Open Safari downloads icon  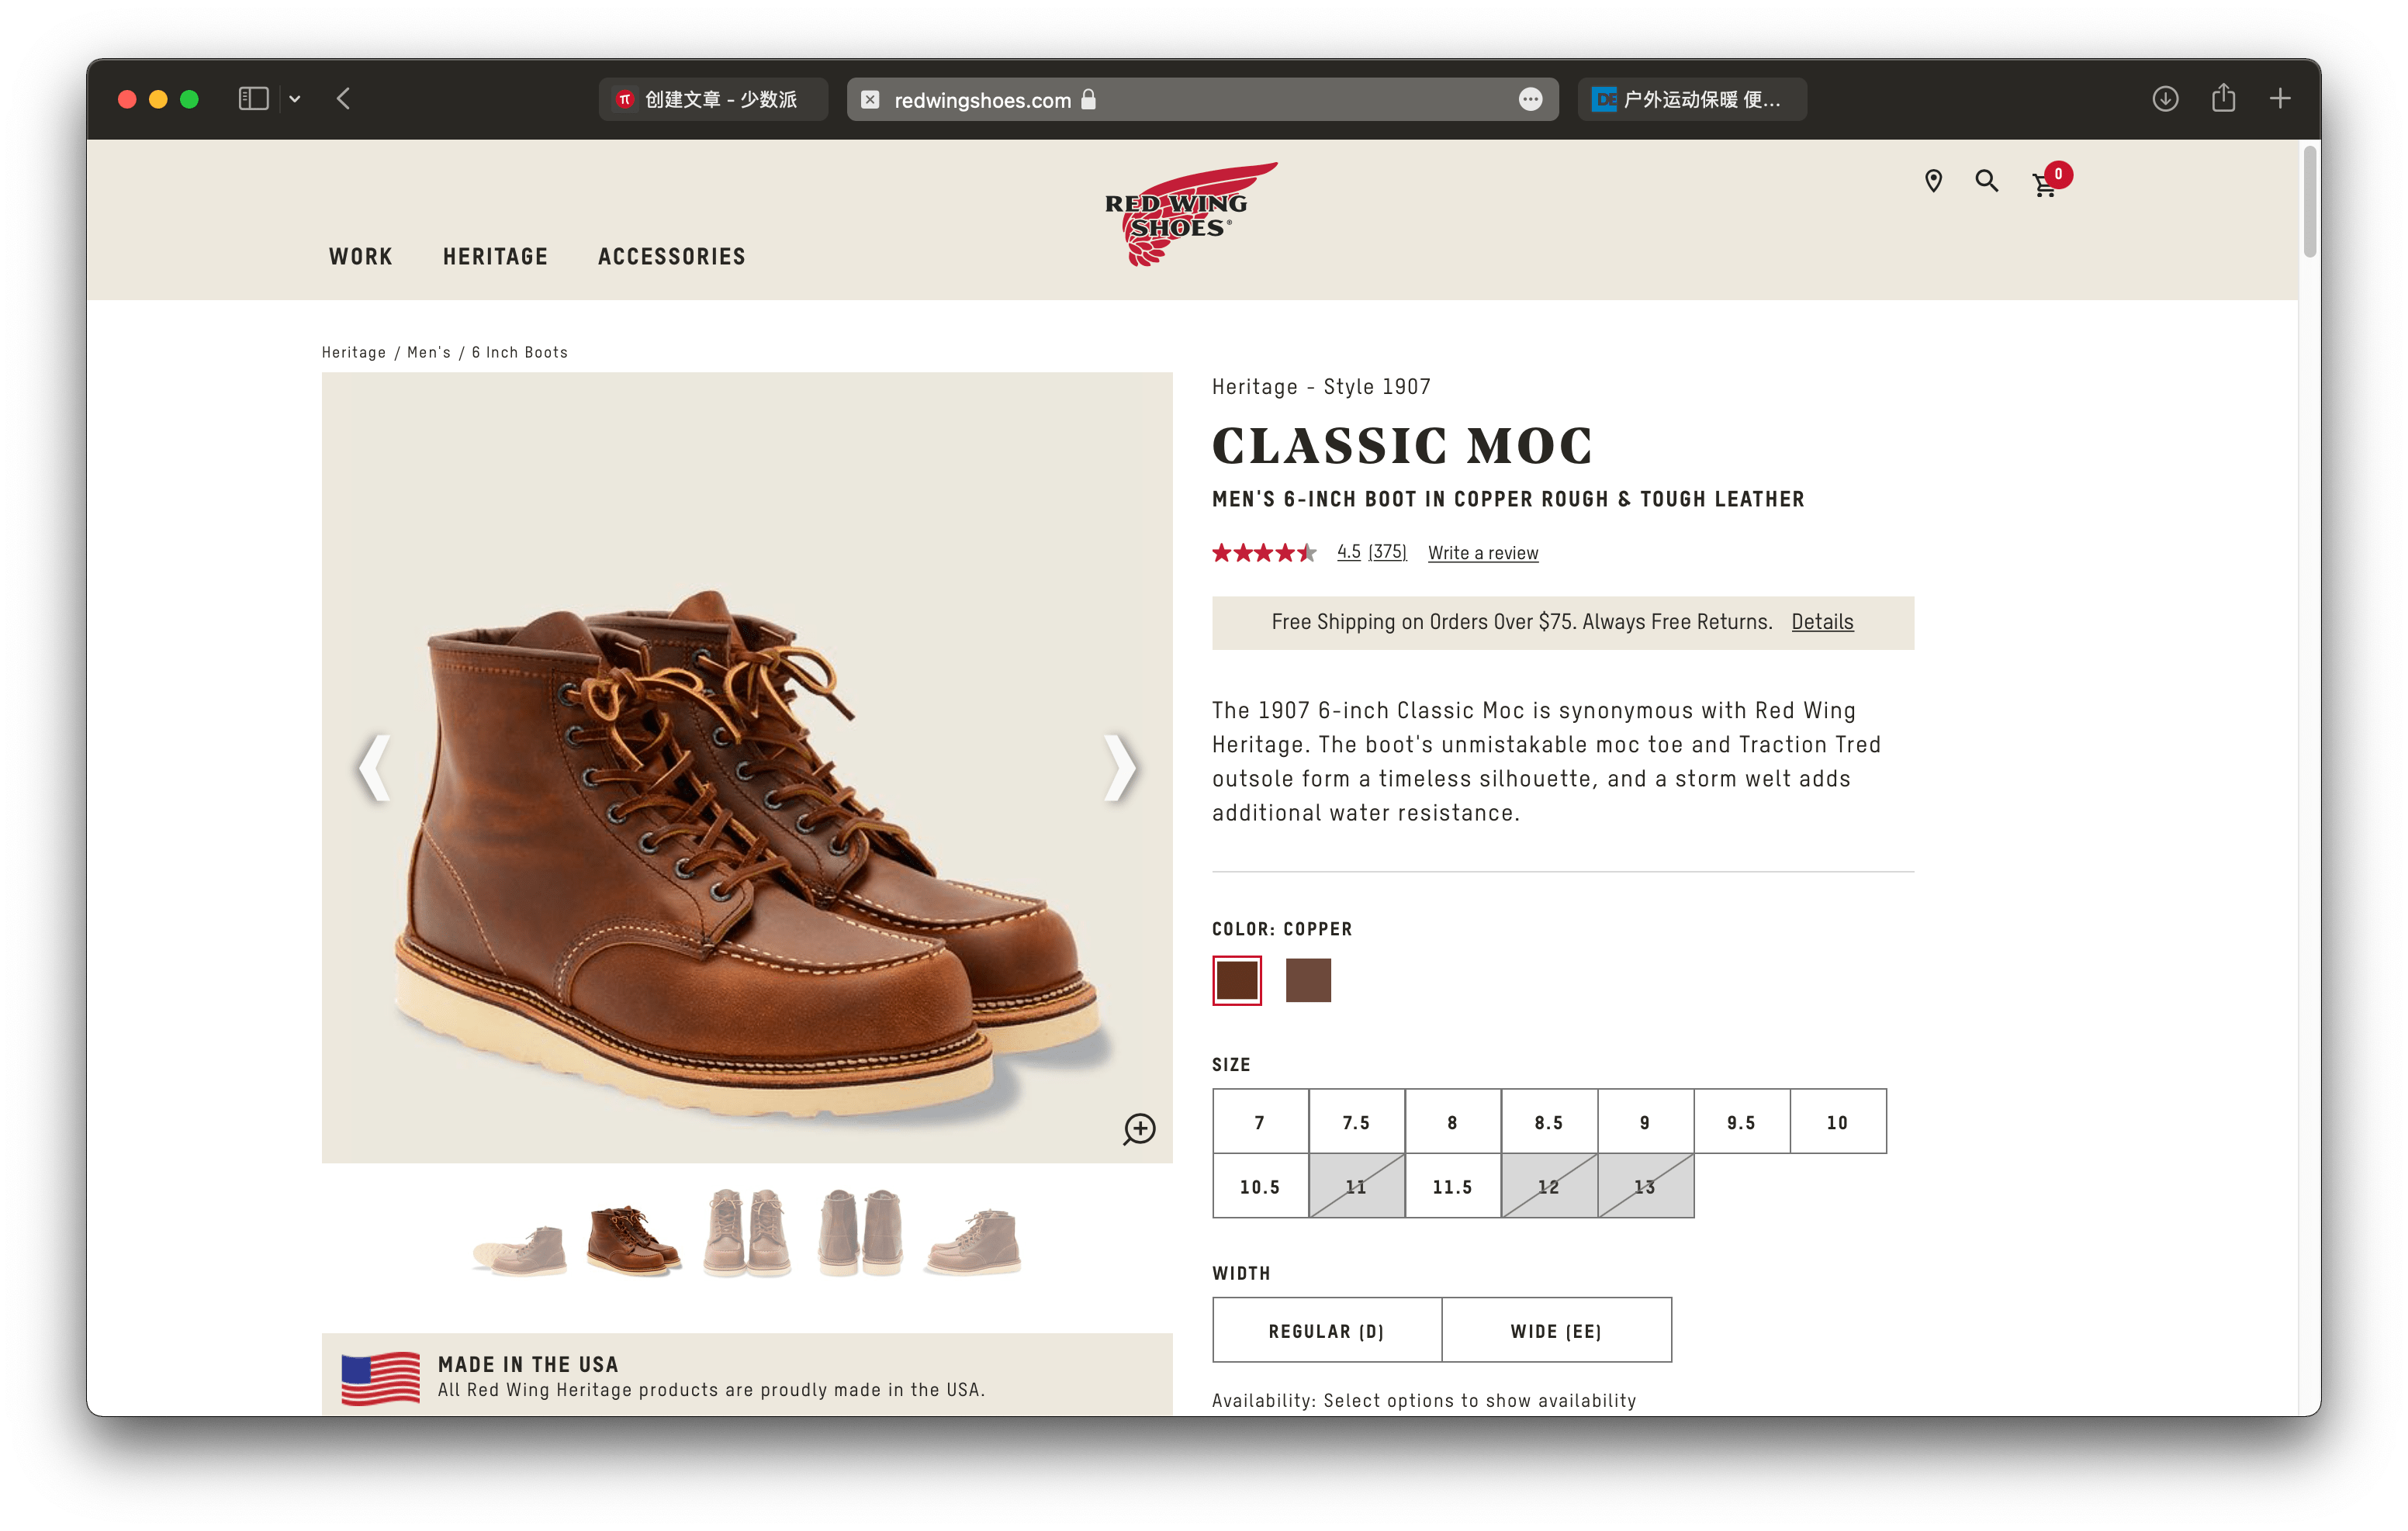pos(2165,99)
